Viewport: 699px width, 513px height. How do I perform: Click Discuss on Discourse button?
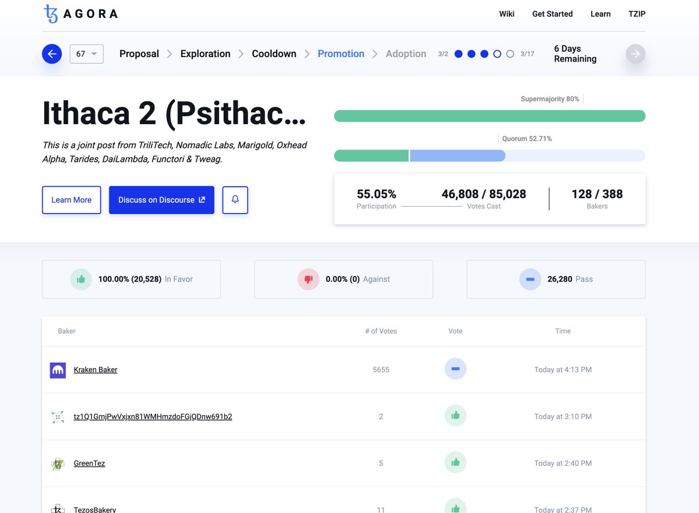click(x=161, y=200)
